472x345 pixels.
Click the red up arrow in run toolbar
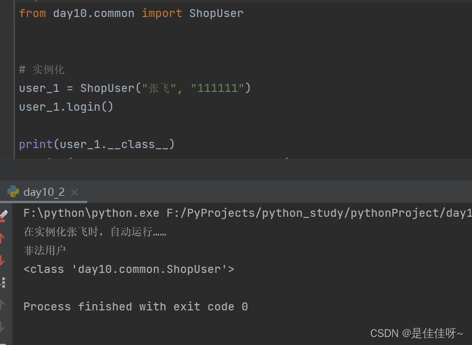click(2, 238)
